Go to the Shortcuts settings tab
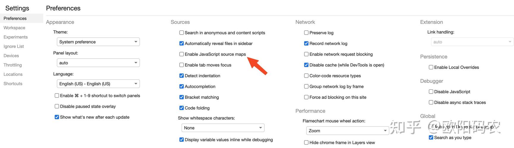The width and height of the screenshot is (514, 148). tap(13, 84)
